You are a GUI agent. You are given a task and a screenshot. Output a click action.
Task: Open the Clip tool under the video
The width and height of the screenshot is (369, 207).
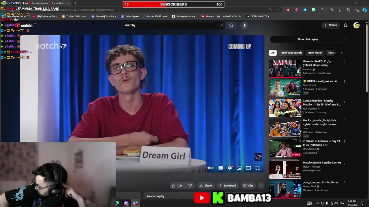click(x=248, y=186)
